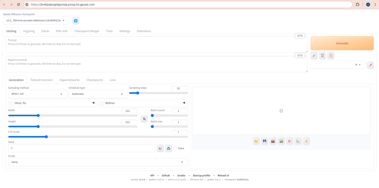
Task: Click into the Prompt text box
Action: pos(157,44)
